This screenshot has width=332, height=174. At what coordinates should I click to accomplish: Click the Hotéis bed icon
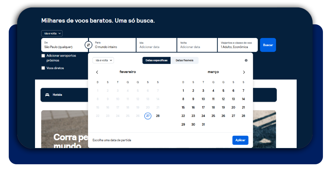click(x=47, y=95)
